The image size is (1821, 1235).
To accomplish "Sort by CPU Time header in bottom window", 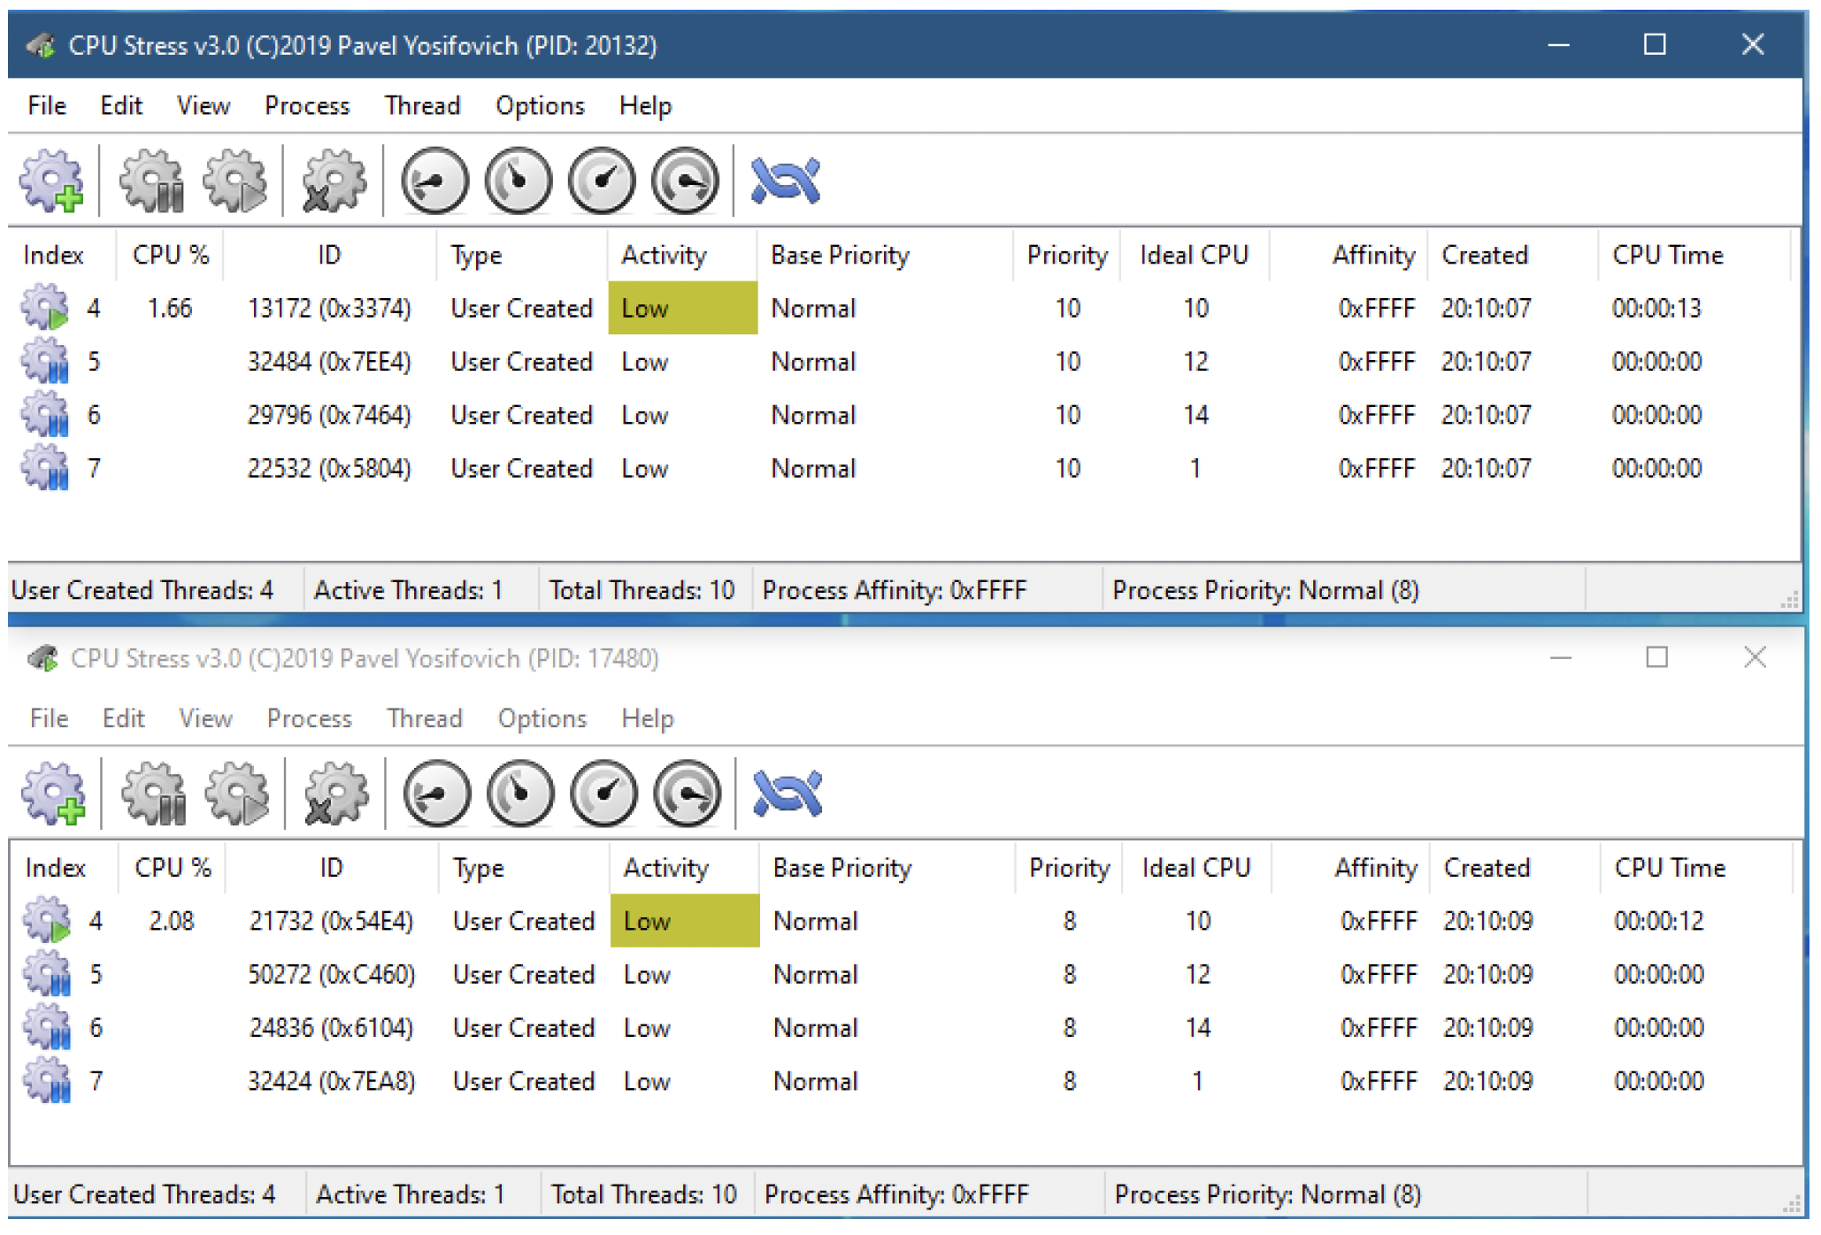I will (x=1696, y=867).
